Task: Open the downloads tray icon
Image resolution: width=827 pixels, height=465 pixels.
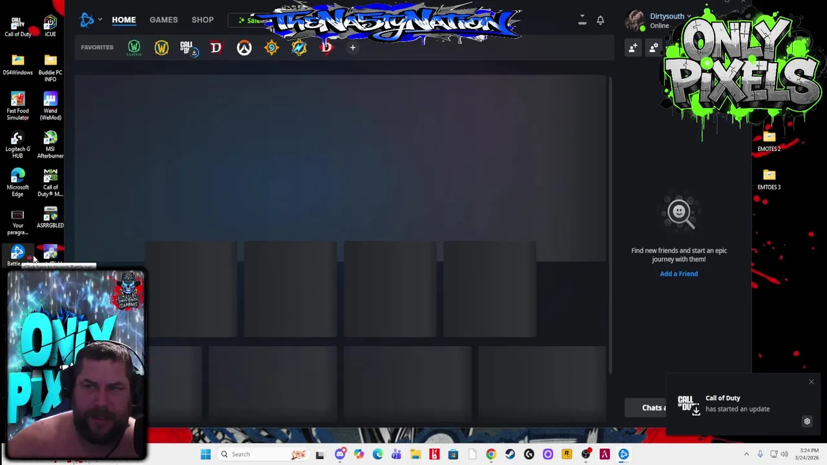Action: point(582,20)
